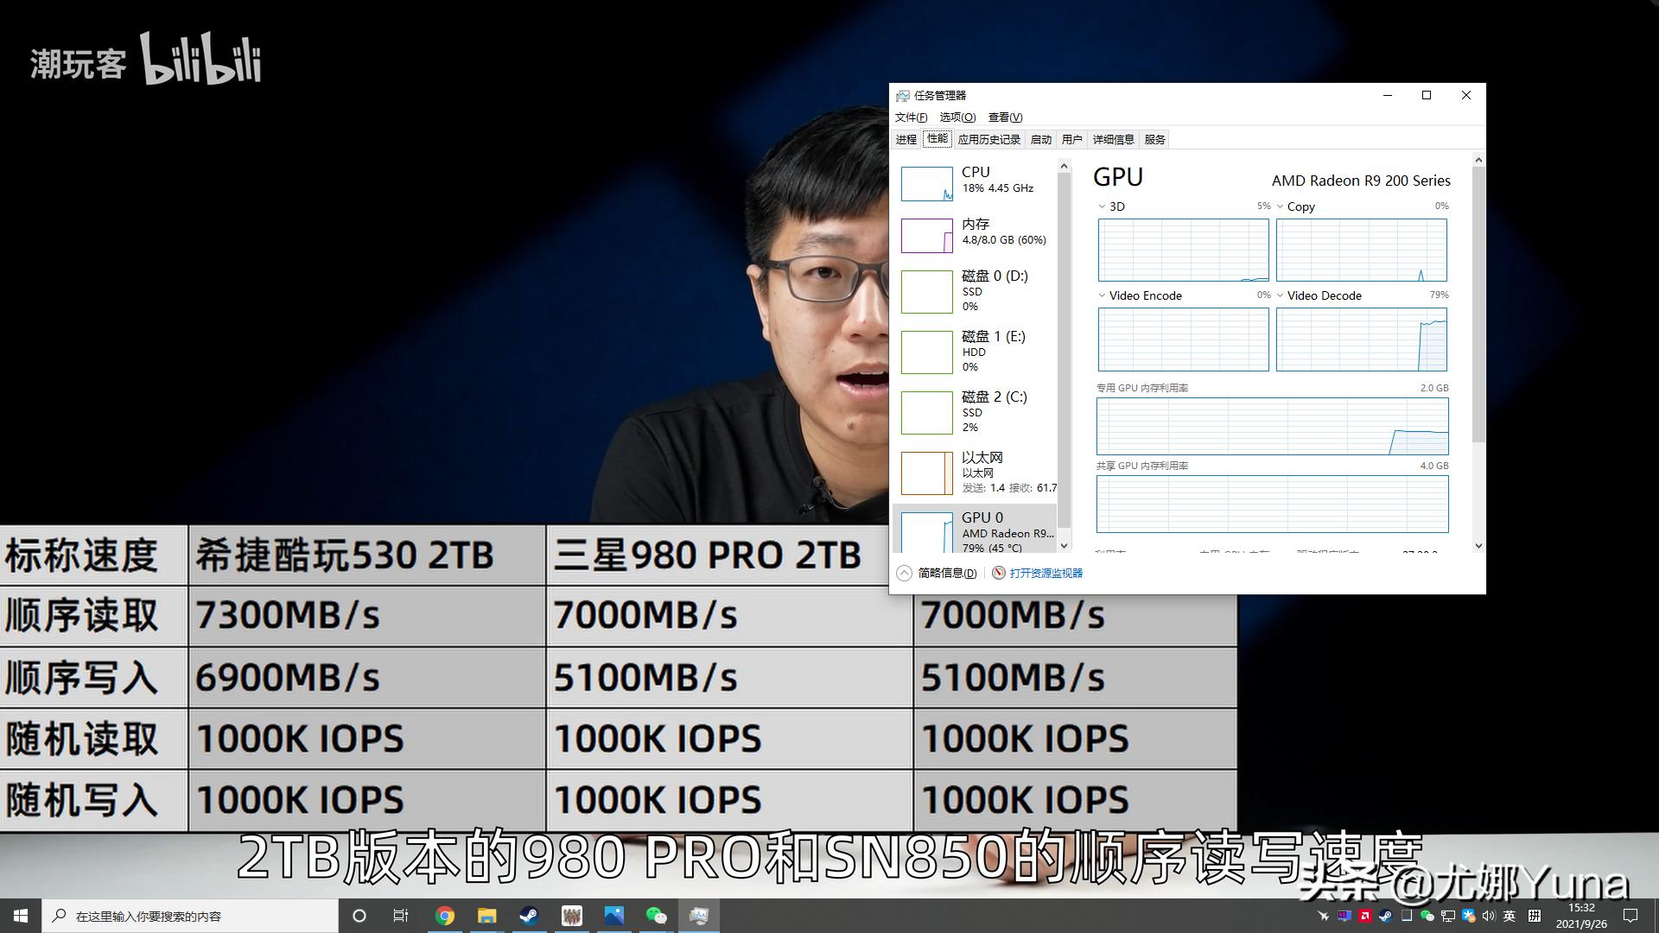Collapse the Video Decode graph section

point(1280,295)
